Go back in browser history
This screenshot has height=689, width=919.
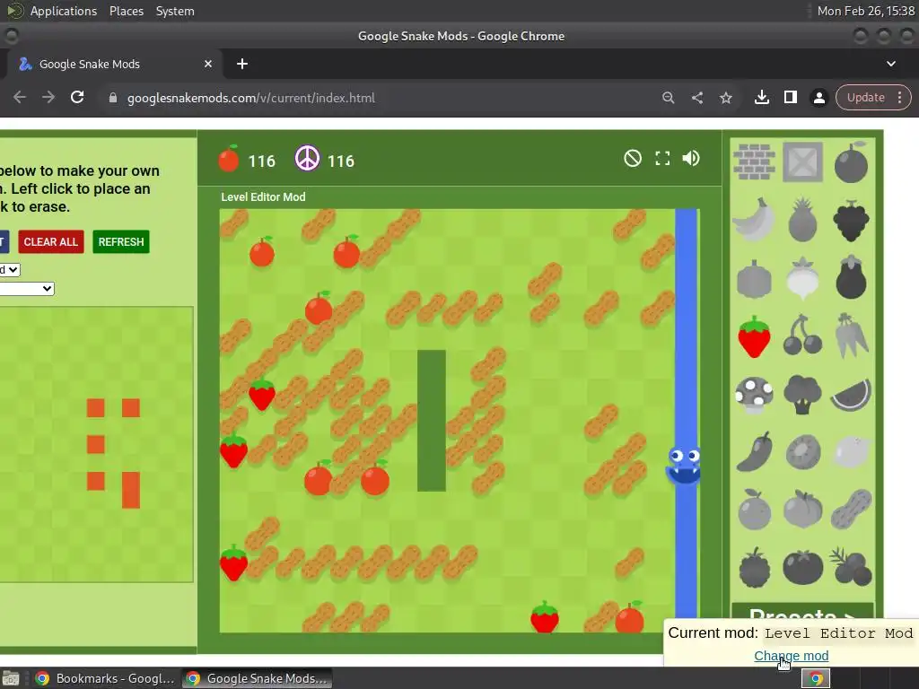point(20,97)
